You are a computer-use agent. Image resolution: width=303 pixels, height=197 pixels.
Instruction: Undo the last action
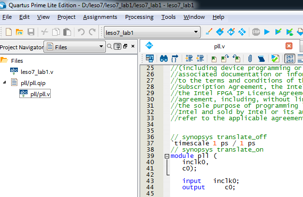pyautogui.click(x=81, y=32)
